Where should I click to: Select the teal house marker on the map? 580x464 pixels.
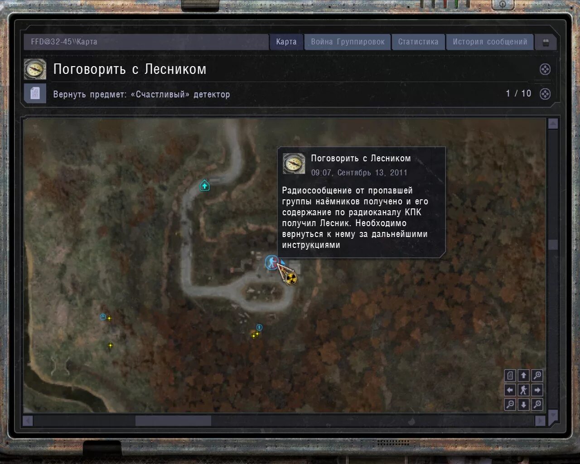click(205, 185)
